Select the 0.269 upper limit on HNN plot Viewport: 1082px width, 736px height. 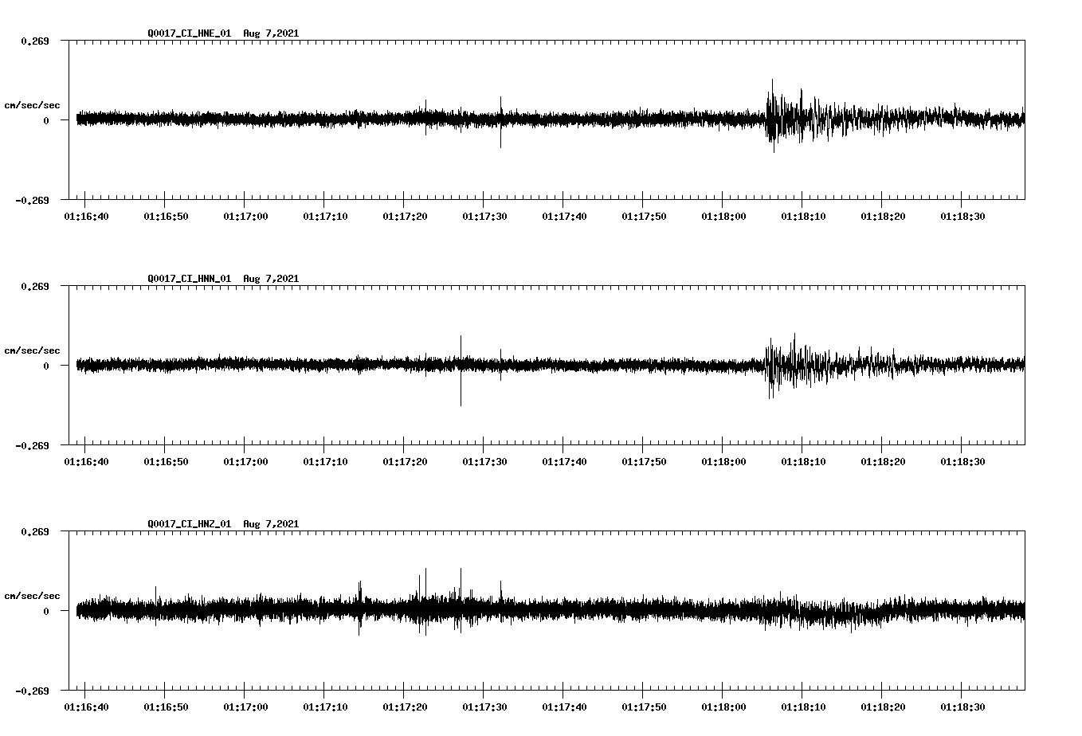[34, 286]
